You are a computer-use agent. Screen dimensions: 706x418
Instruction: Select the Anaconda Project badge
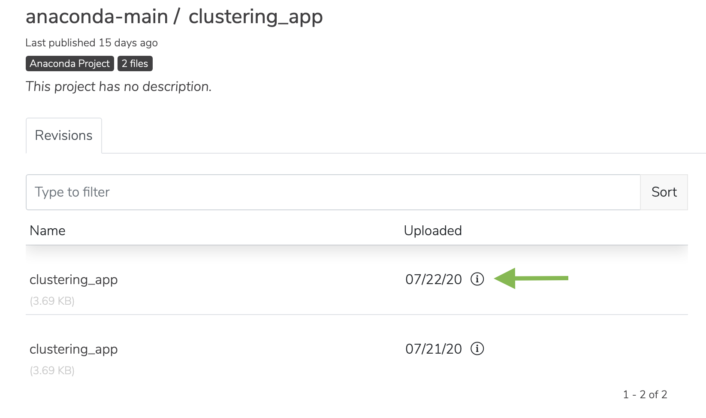pos(70,64)
